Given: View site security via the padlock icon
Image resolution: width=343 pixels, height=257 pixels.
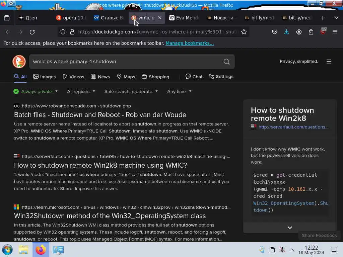Looking at the screenshot, I should pos(72,32).
